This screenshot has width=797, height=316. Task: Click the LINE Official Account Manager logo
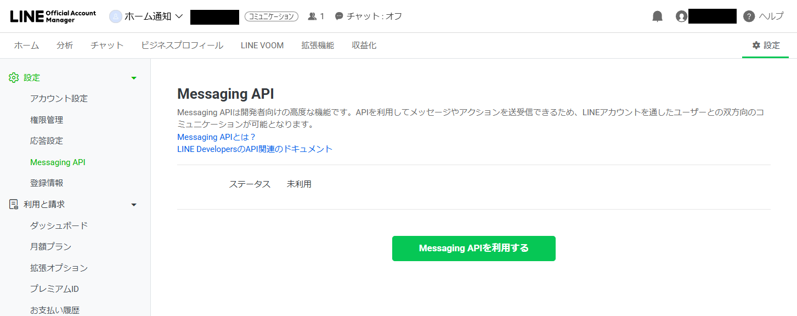click(x=53, y=16)
